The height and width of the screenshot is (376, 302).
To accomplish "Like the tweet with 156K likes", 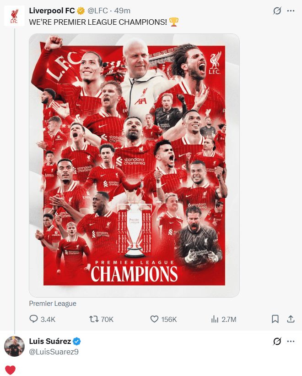I will [155, 319].
